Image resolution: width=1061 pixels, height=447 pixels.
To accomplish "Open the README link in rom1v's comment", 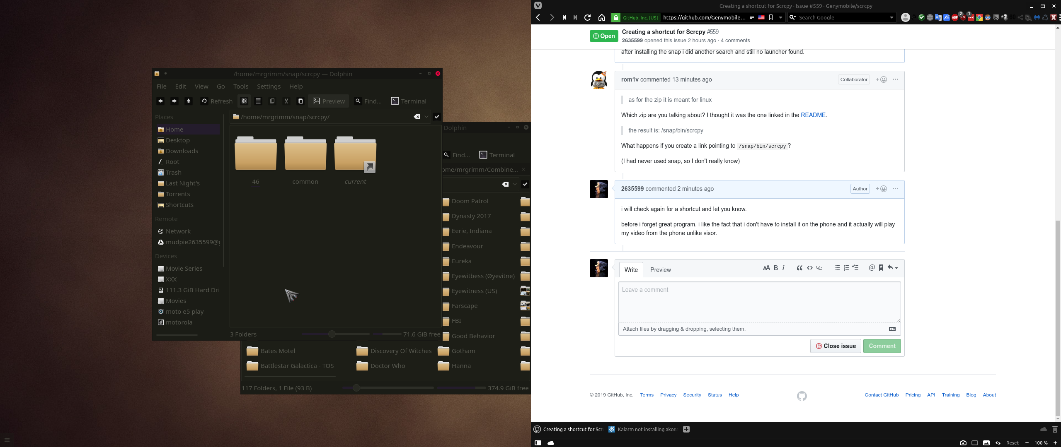I will pyautogui.click(x=813, y=115).
